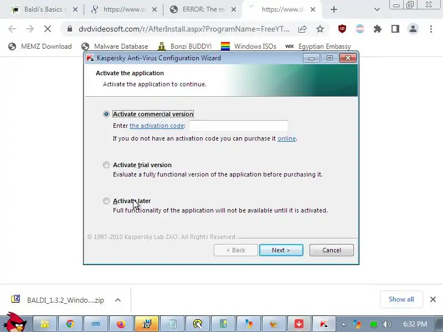The image size is (443, 332).
Task: Click the Back button in wizard
Action: point(236,250)
